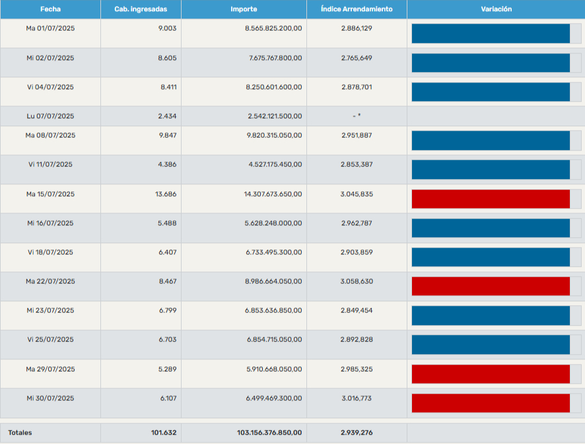
Task: Click the Totales row label
Action: tap(20, 433)
